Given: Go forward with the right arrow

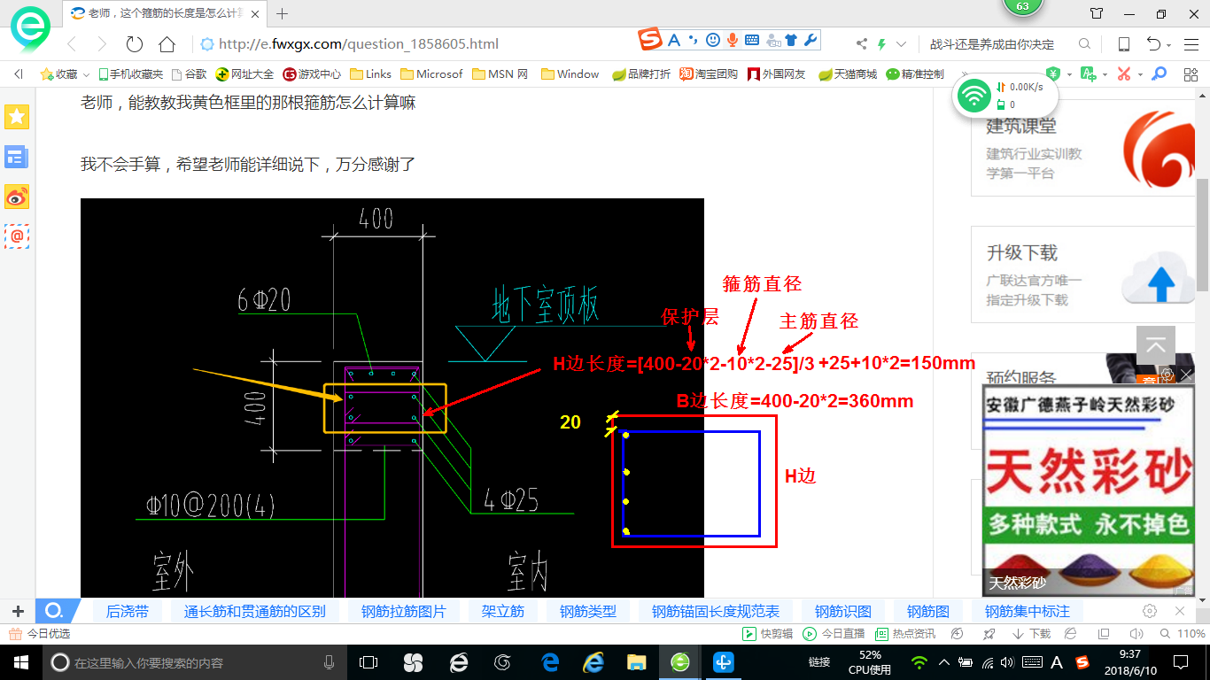Looking at the screenshot, I should click(x=102, y=44).
